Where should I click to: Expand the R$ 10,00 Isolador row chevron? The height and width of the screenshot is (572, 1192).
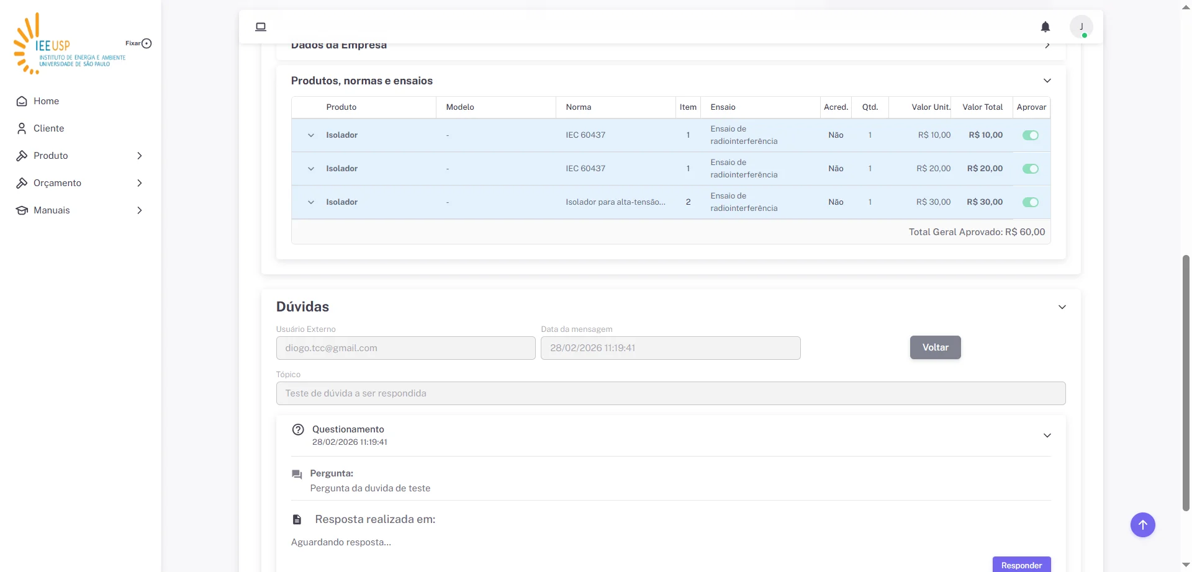311,135
